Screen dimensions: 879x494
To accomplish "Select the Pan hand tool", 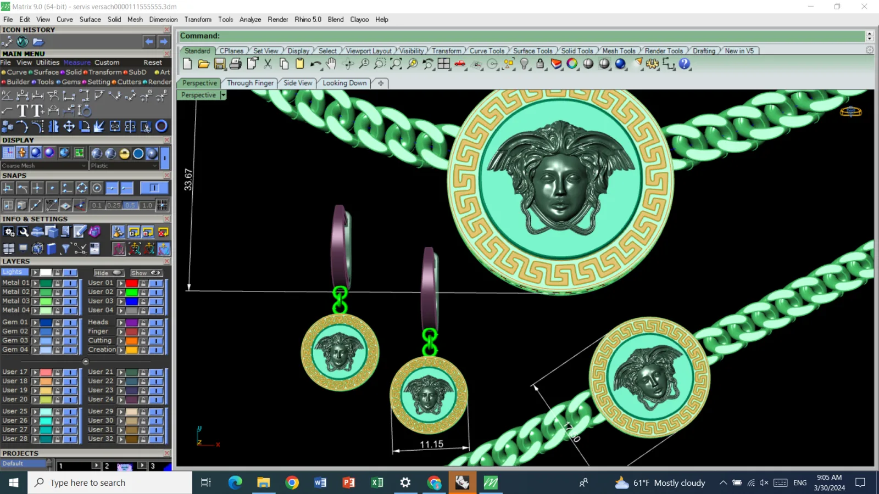I will 331,64.
